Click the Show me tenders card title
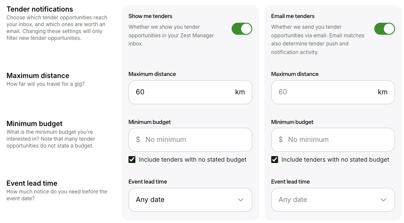Screen dimensions: 404x223 pos(150,16)
